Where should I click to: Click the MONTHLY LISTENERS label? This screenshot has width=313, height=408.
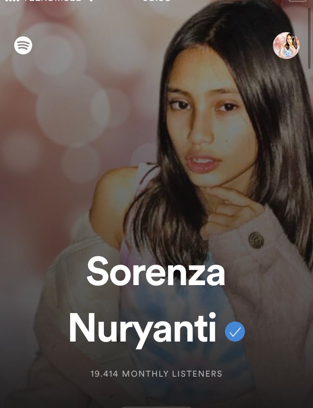pos(172,374)
